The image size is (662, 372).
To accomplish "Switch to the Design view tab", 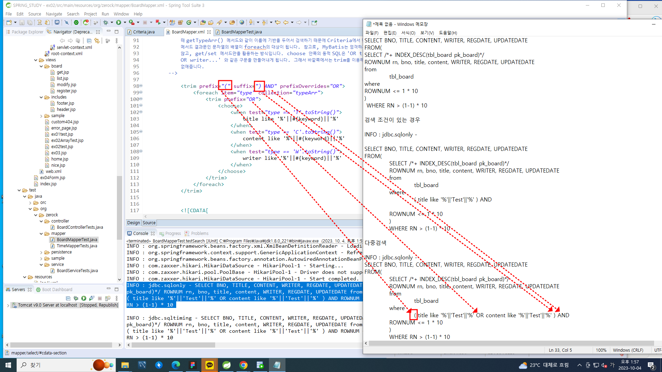I will coord(133,223).
